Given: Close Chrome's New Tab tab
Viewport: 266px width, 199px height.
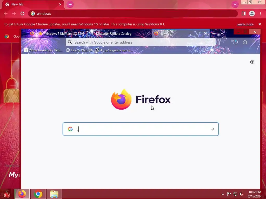Looking at the screenshot, I should pos(60,4).
